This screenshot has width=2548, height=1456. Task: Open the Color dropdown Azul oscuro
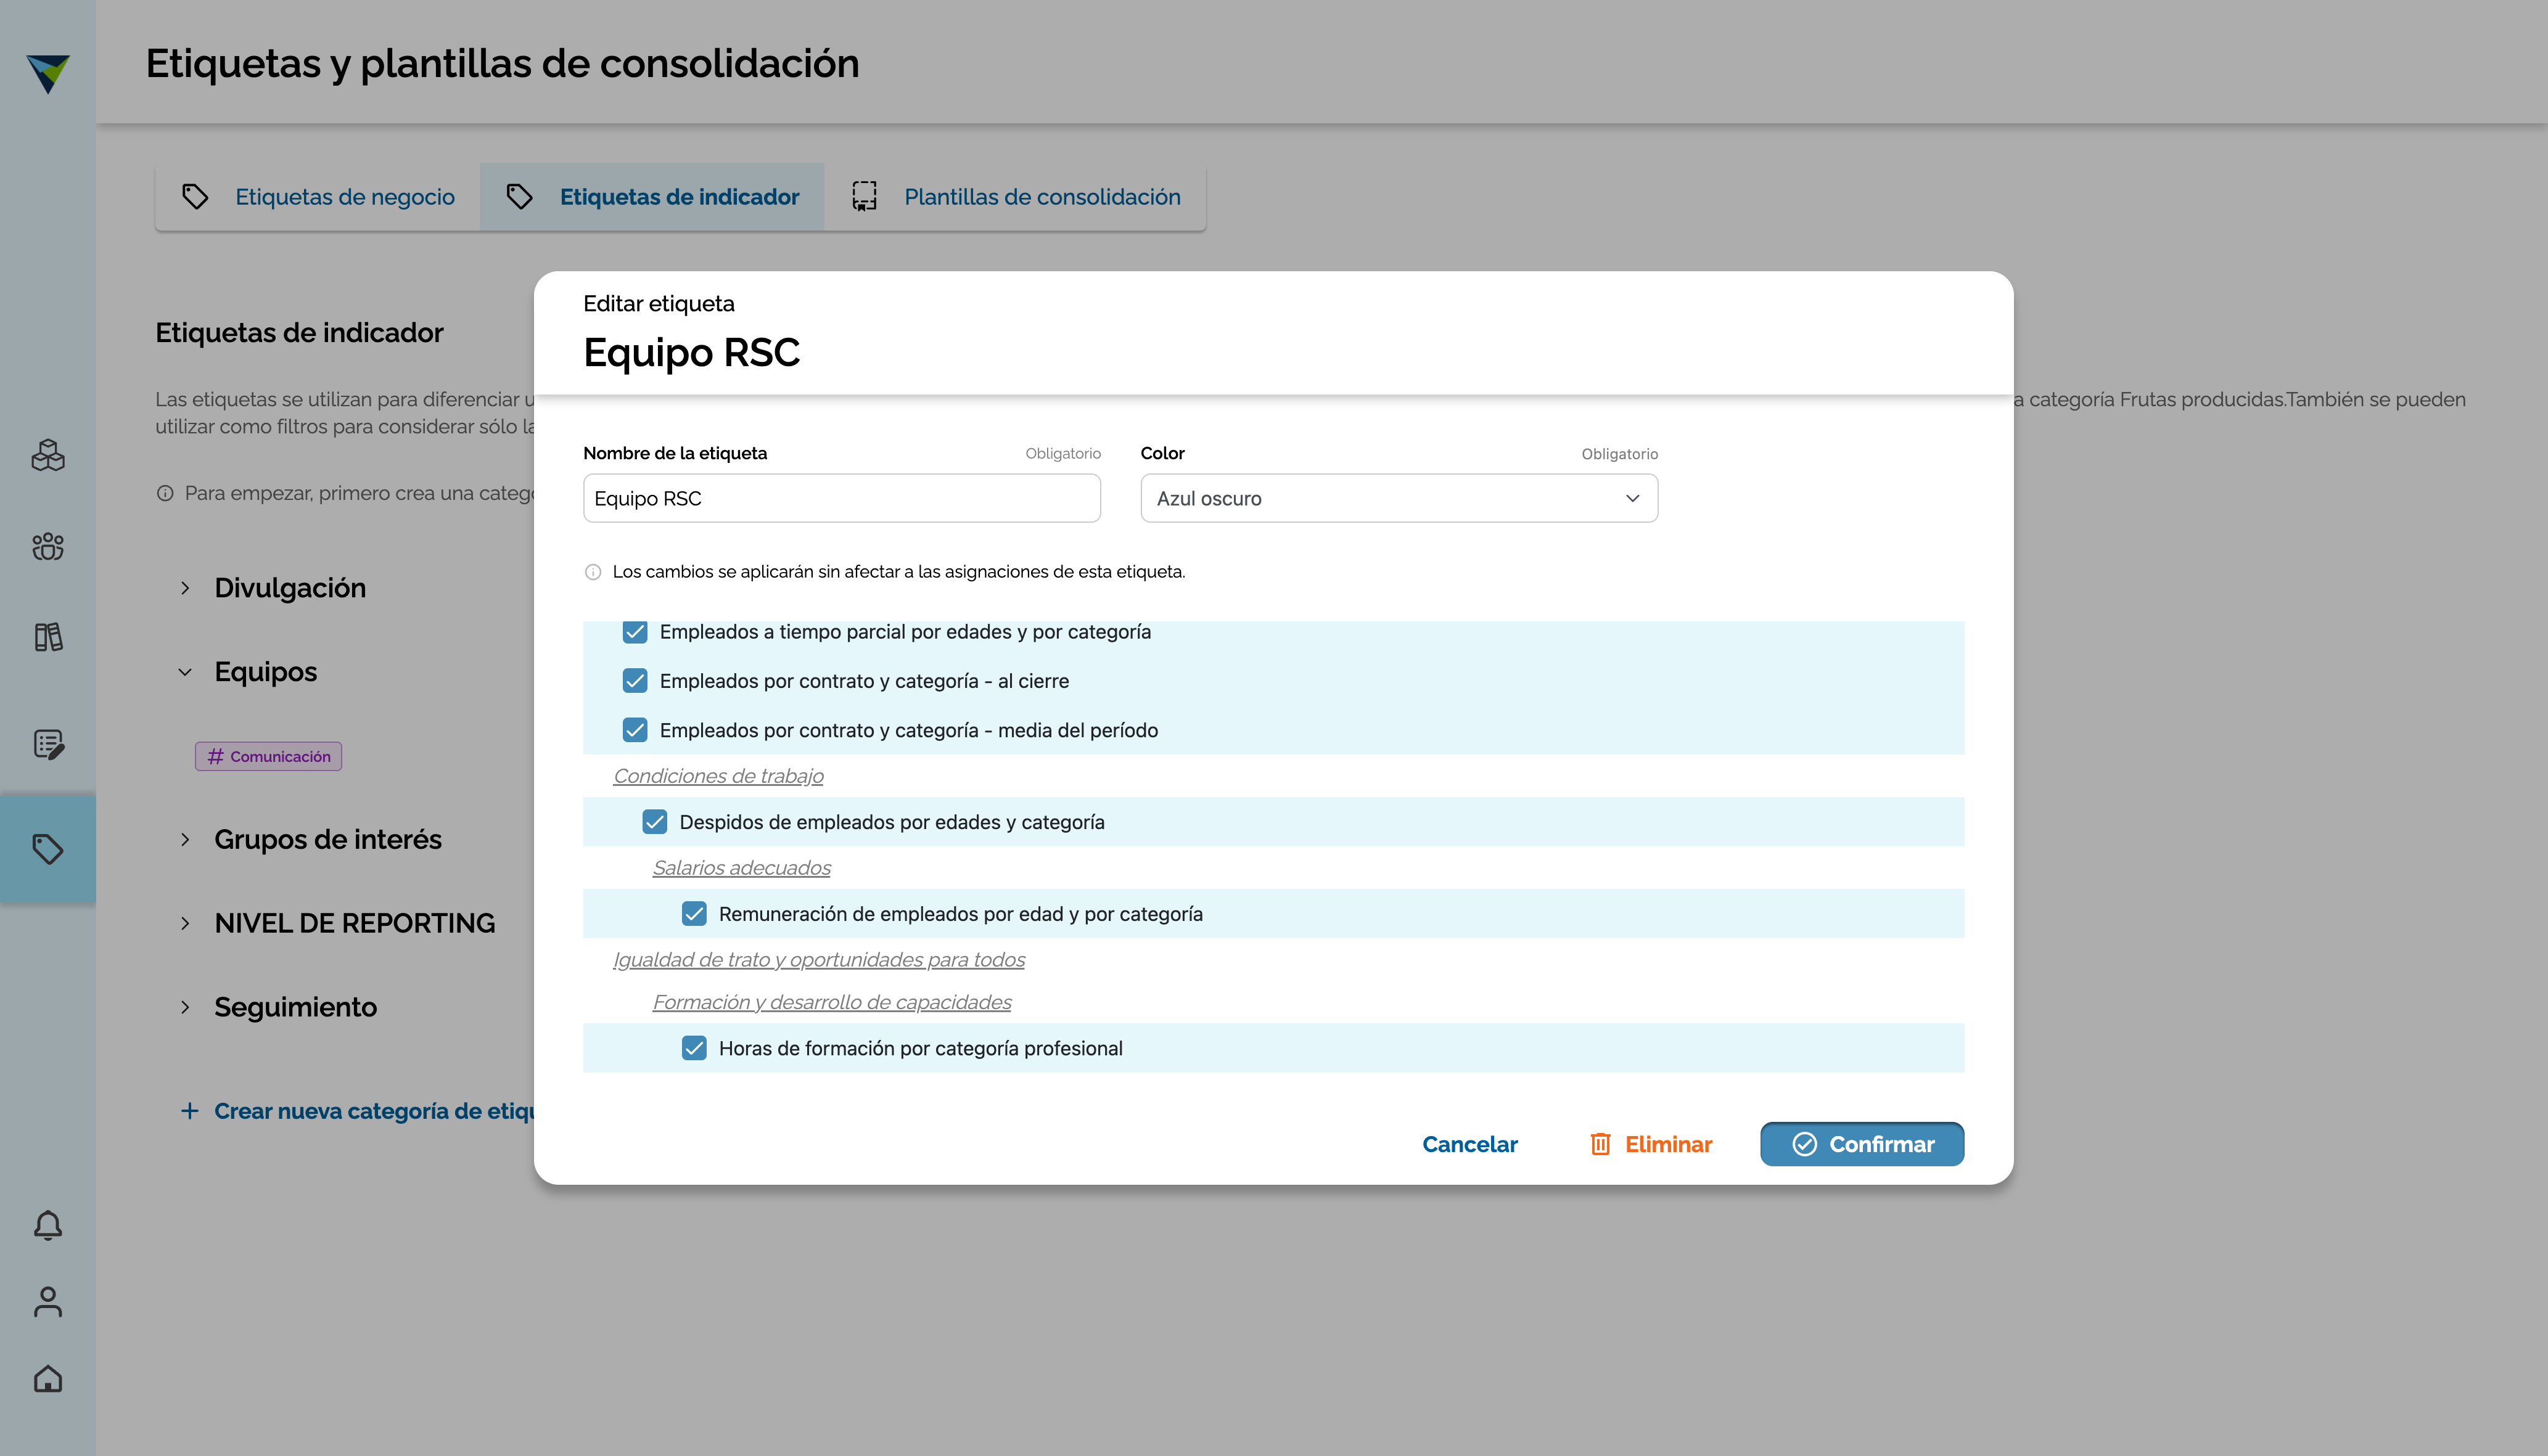click(x=1399, y=498)
